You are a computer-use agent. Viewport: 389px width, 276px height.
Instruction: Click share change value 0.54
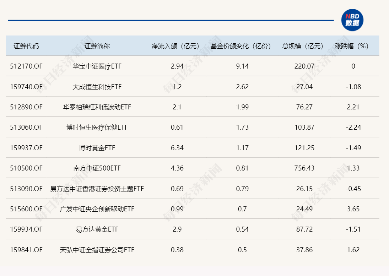click(x=242, y=229)
